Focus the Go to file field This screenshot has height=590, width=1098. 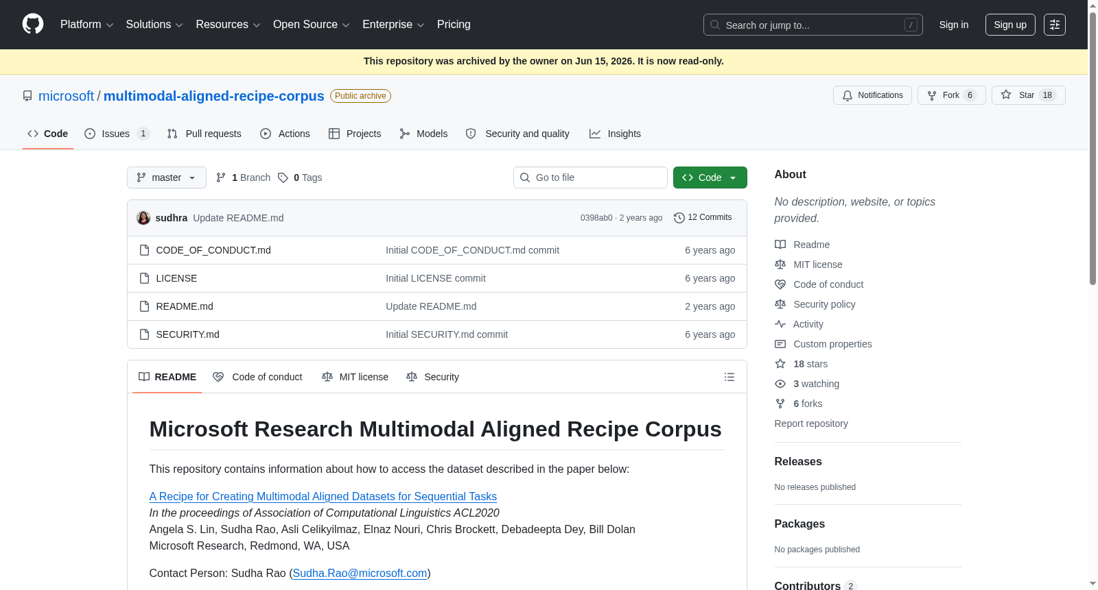pyautogui.click(x=590, y=177)
